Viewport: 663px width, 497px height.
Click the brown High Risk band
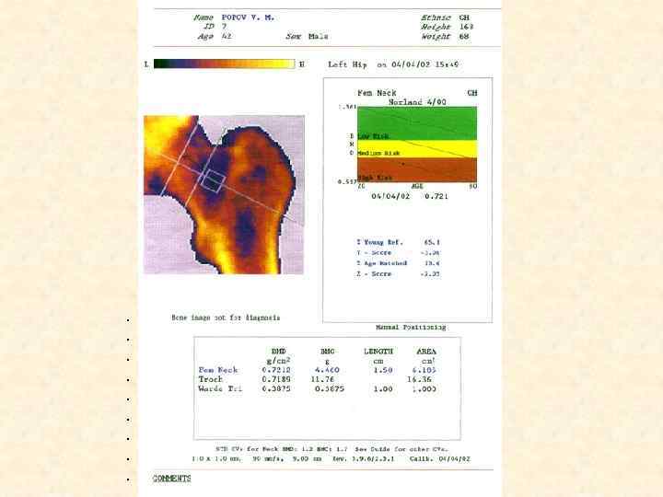(x=417, y=170)
